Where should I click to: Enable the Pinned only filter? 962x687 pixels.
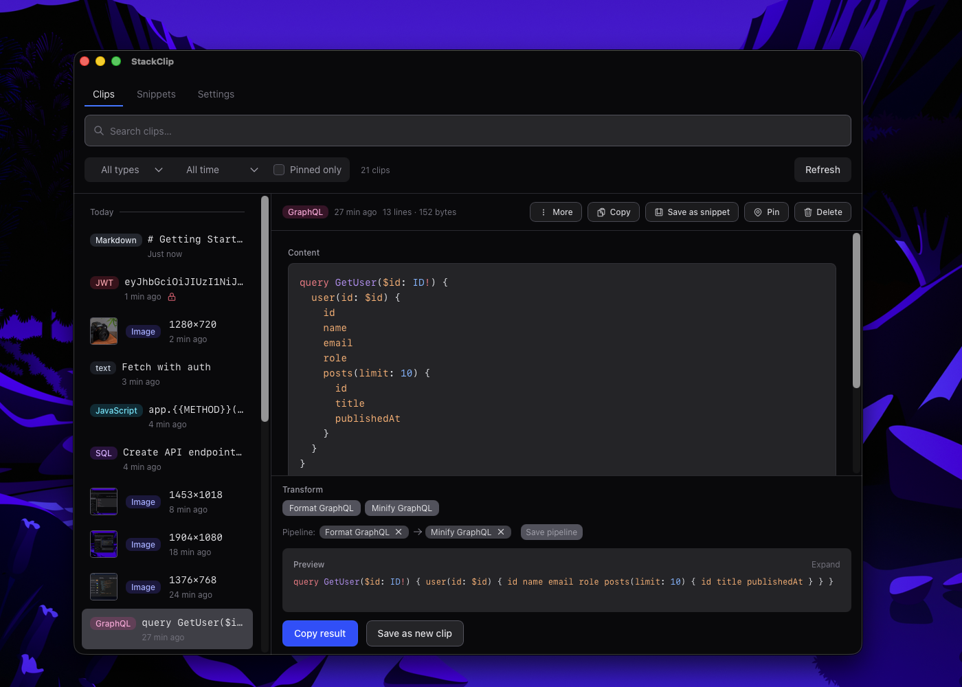click(x=279, y=169)
